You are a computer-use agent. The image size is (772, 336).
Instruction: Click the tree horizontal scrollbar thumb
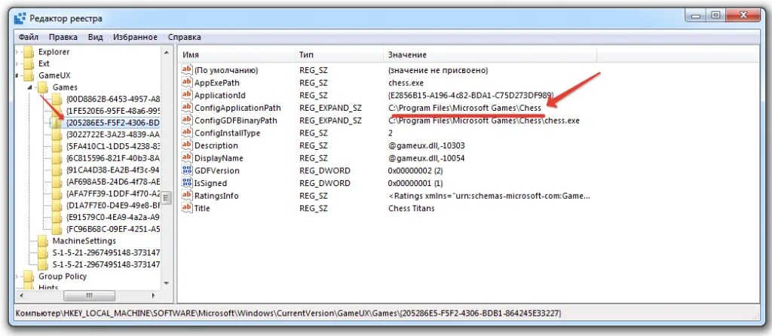[x=89, y=295]
